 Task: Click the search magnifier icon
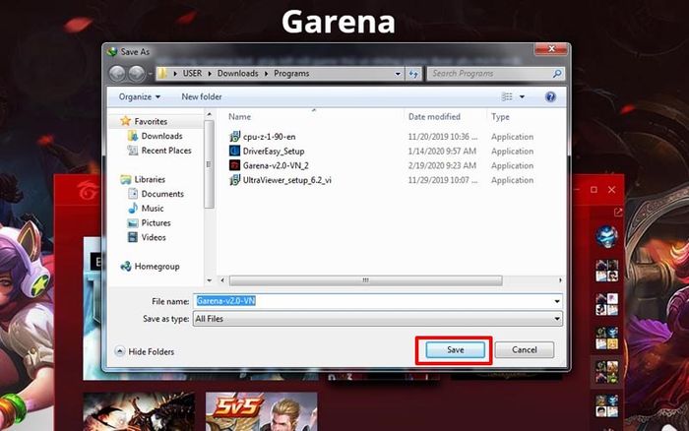(557, 74)
